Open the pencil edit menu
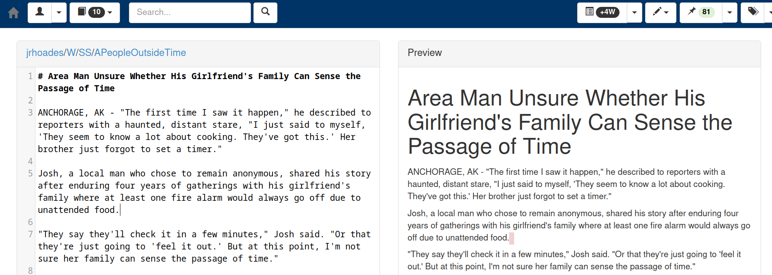 pyautogui.click(x=660, y=13)
